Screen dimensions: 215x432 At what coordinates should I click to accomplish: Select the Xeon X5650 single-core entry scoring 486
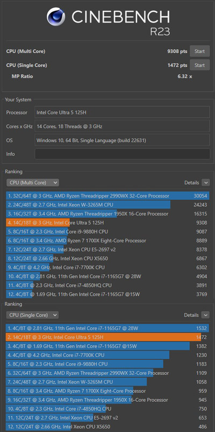107,427
